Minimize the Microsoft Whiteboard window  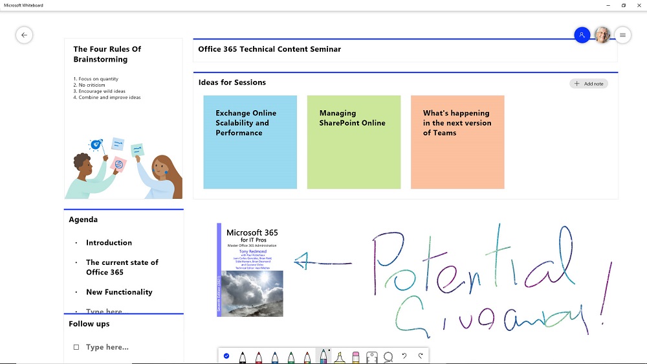[608, 5]
